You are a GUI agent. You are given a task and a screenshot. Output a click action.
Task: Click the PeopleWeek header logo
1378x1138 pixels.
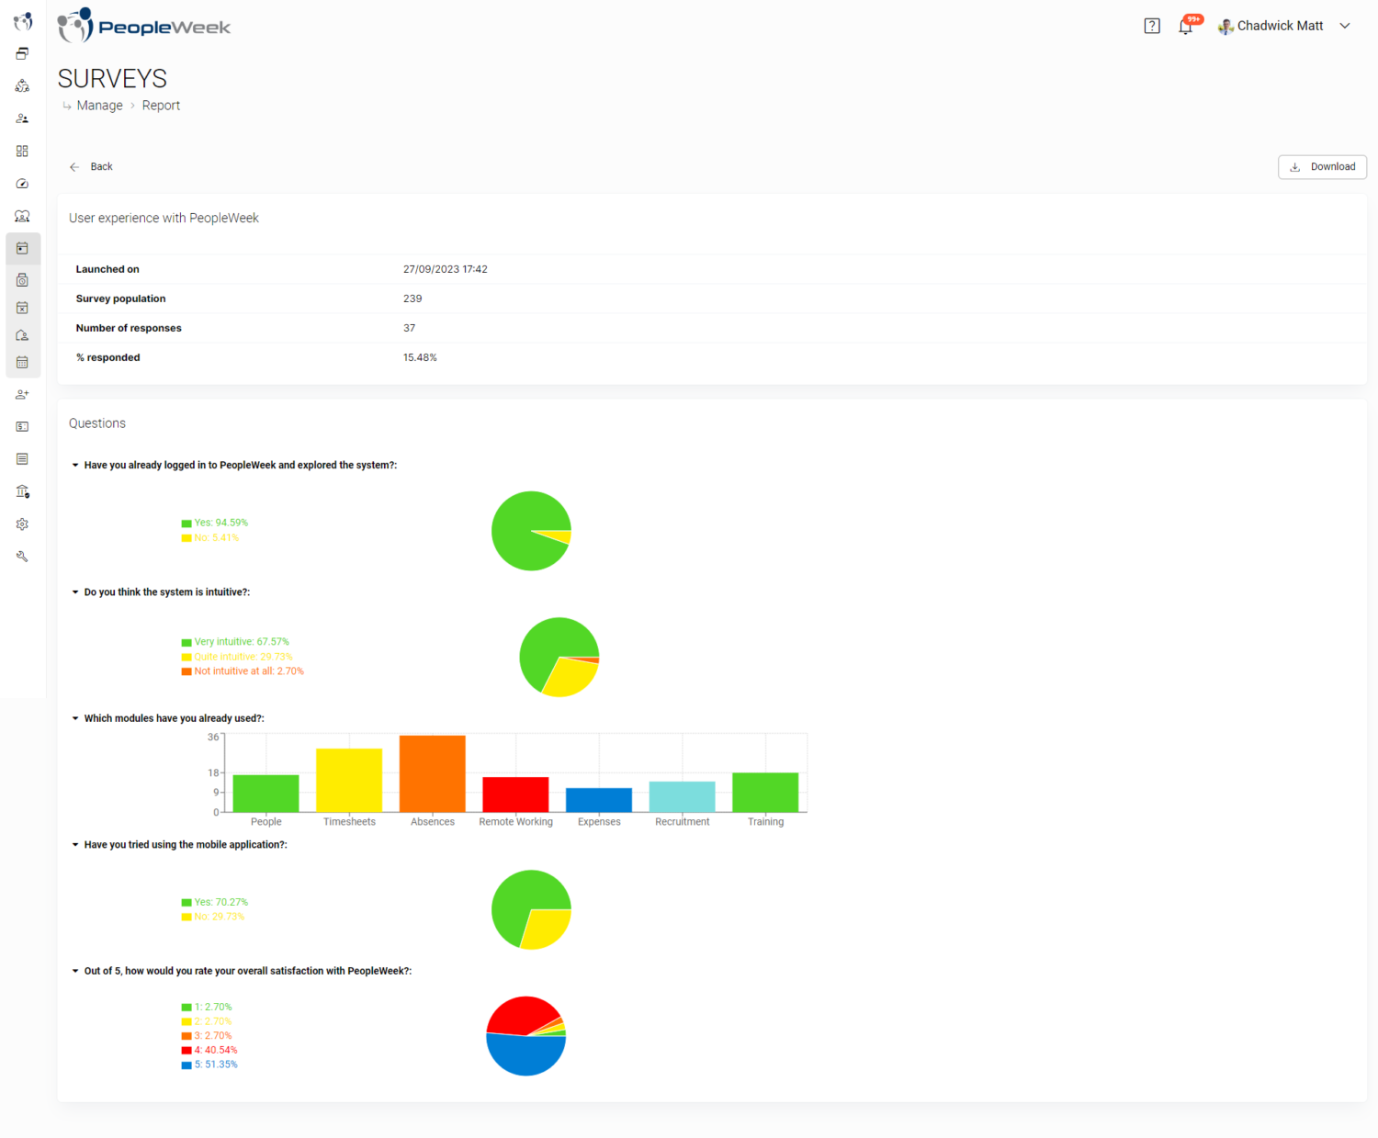(144, 26)
